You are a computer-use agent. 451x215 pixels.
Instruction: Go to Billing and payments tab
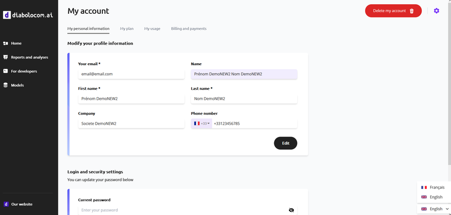coord(188,29)
